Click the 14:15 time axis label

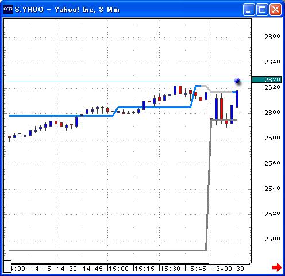[x=41, y=269]
